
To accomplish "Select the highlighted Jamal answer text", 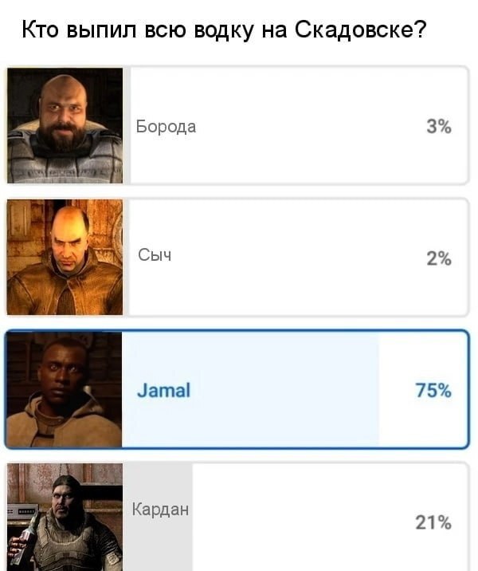I will tap(164, 391).
